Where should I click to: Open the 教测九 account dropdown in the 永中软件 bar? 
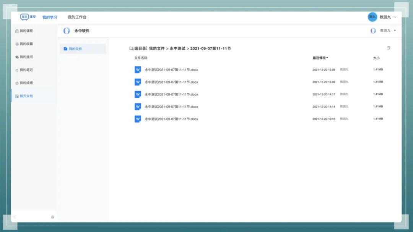pyautogui.click(x=386, y=31)
